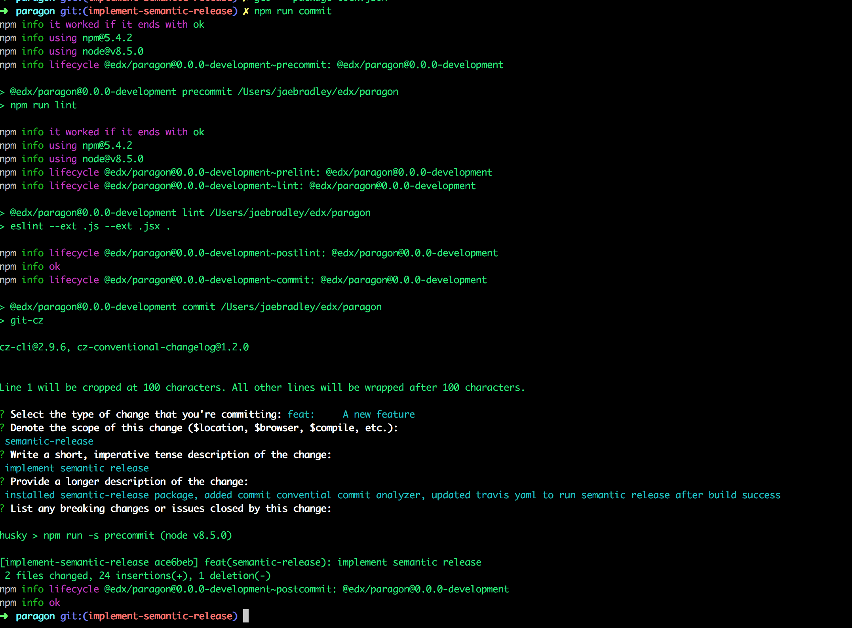The width and height of the screenshot is (852, 628).
Task: Click the 'feat:' selected change type
Action: (300, 414)
